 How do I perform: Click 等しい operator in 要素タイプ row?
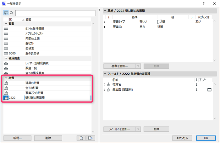(x=143, y=22)
